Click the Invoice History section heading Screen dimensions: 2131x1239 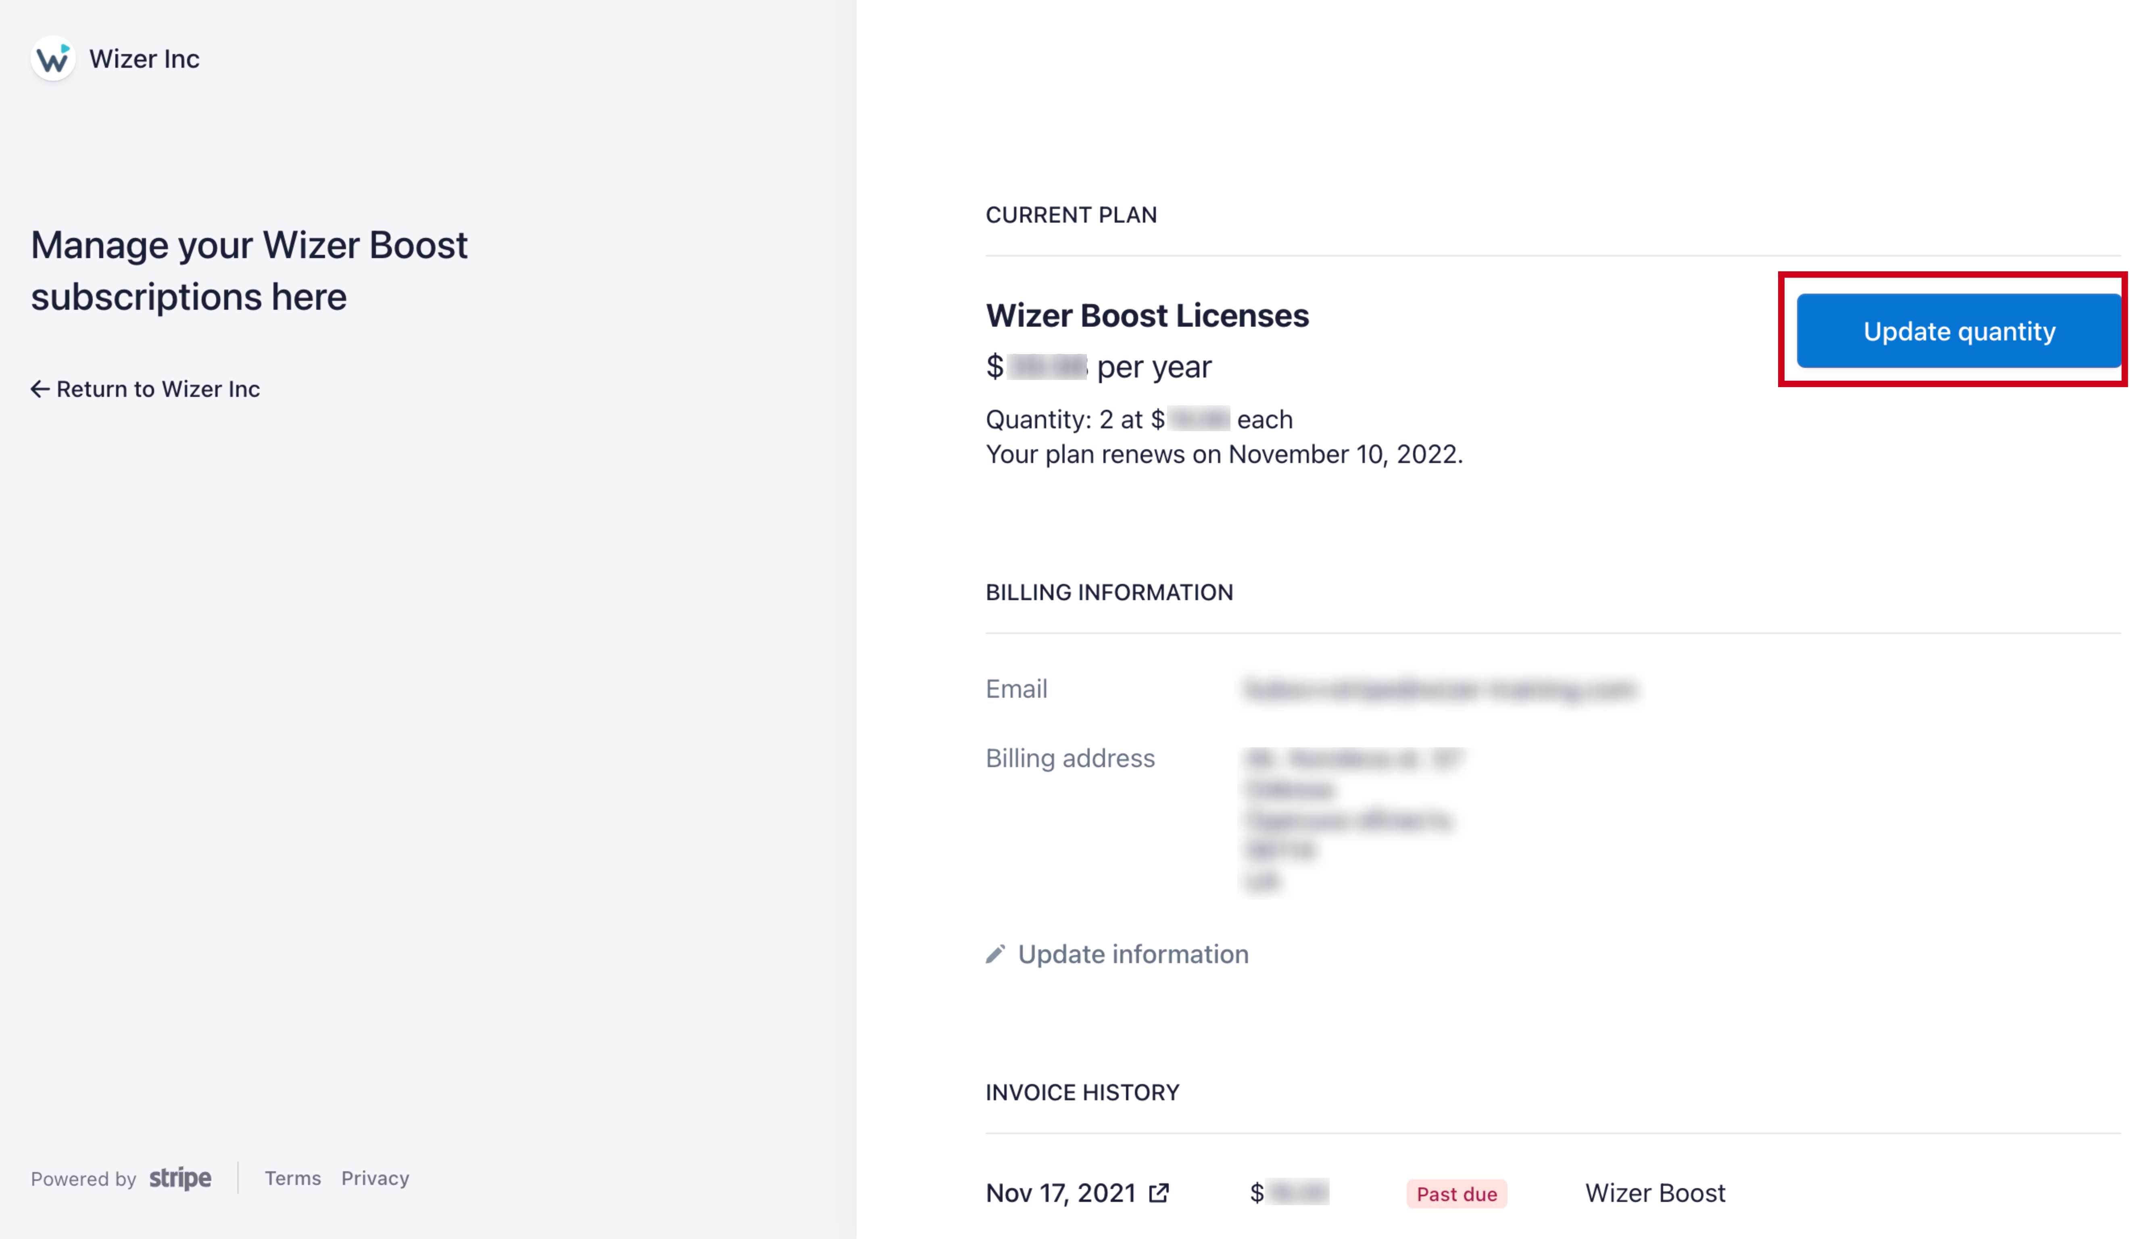(x=1082, y=1093)
